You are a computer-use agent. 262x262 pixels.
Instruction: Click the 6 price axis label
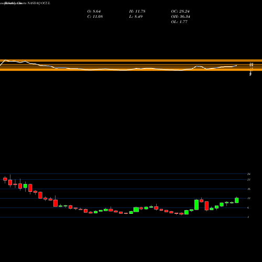tap(248, 208)
